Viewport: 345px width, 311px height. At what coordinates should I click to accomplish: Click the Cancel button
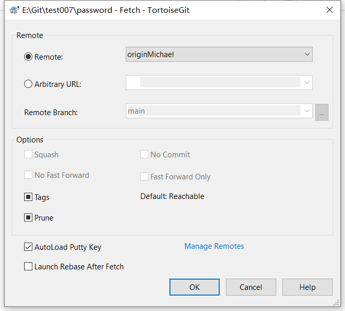coord(251,287)
